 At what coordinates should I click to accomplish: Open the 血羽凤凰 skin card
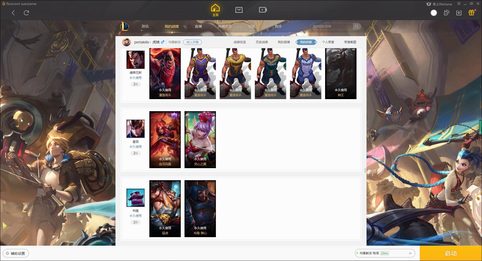pyautogui.click(x=165, y=140)
